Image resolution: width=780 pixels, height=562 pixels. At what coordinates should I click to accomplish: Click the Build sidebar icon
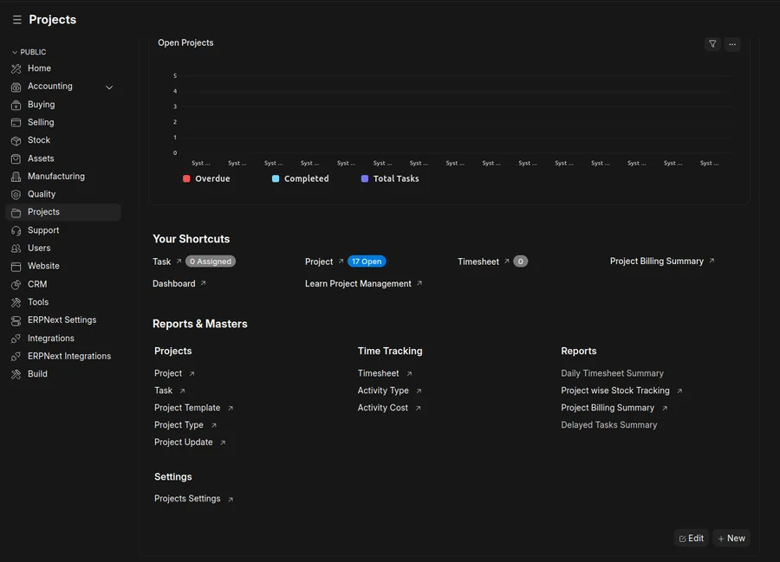pos(16,374)
